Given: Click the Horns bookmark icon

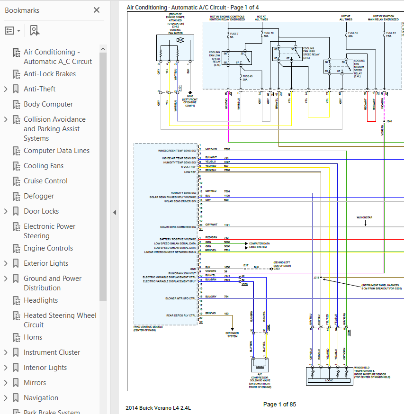Looking at the screenshot, I should tap(17, 338).
